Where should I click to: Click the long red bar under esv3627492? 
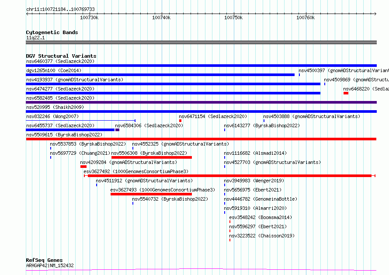click(x=230, y=176)
